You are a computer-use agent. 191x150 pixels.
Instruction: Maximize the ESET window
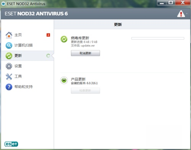[171, 3]
